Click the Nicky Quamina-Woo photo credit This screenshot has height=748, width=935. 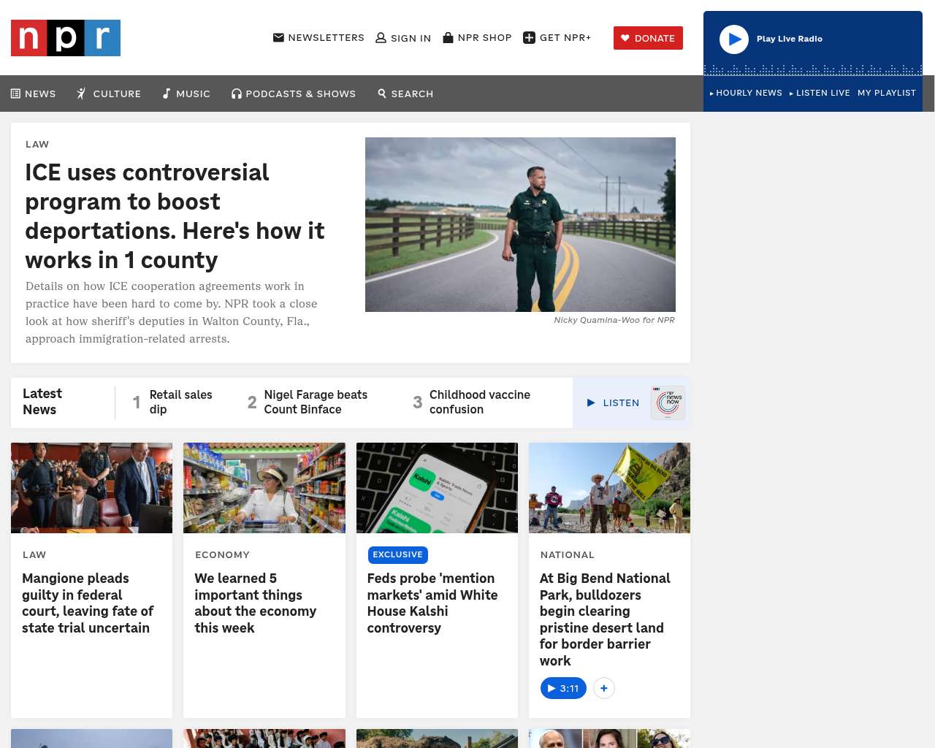614,320
